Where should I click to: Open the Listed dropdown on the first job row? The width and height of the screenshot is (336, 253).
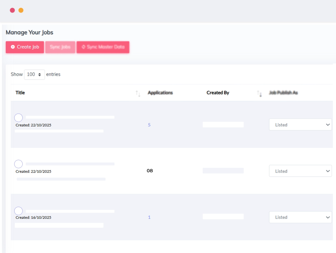pyautogui.click(x=300, y=124)
